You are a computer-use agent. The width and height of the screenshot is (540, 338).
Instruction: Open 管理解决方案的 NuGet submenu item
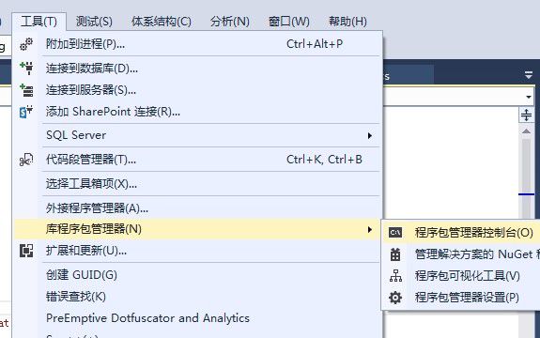(x=461, y=254)
